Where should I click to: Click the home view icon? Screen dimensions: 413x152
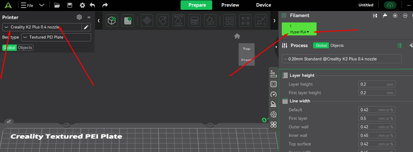tap(237, 36)
